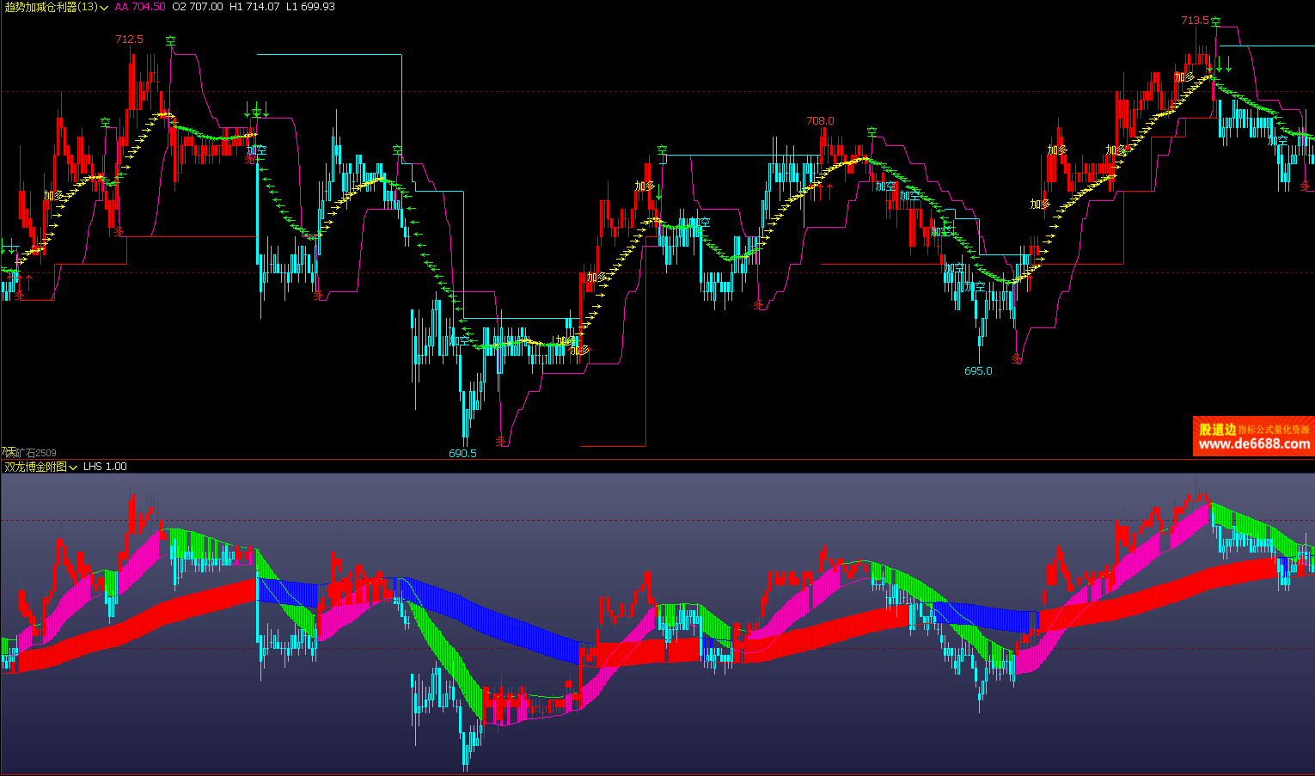
Task: Expand the 双龙博金附图 sub-chart dropdown arrow
Action: (74, 467)
